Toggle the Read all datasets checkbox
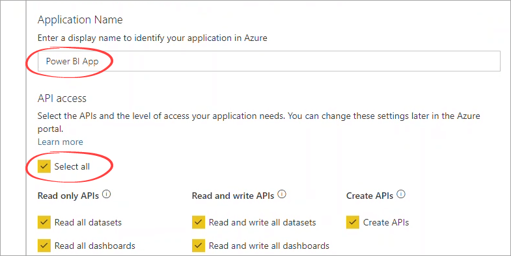Viewport: 511px width, 256px height. pos(44,222)
